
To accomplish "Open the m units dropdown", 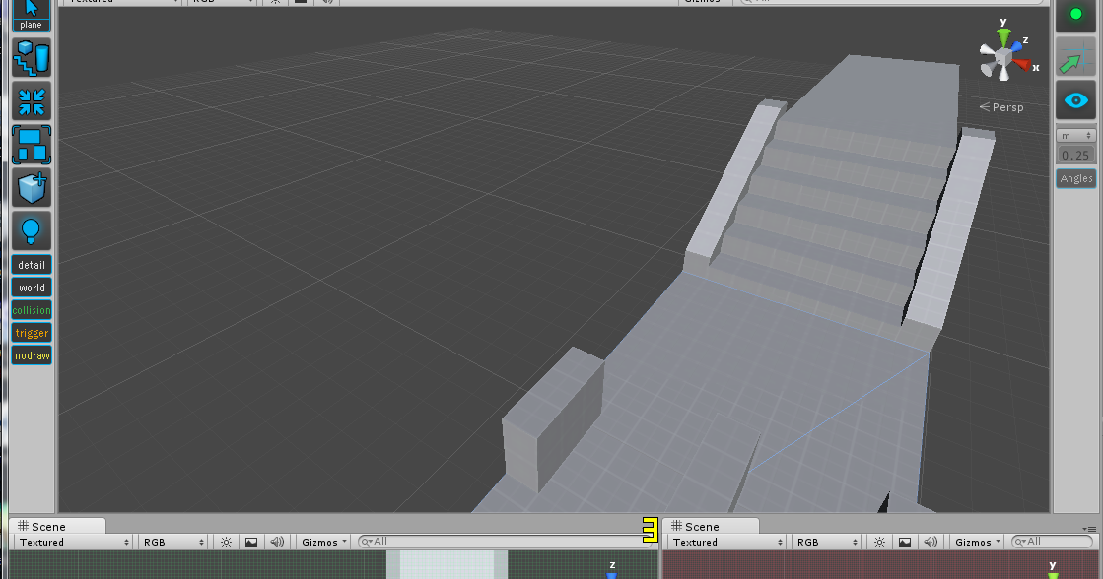I will pyautogui.click(x=1076, y=136).
